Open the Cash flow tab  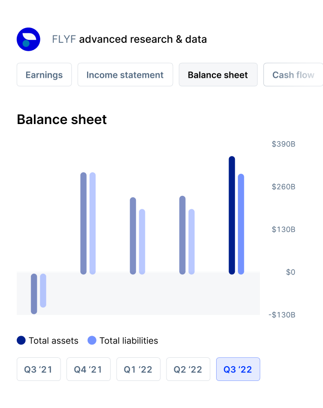[x=293, y=75]
